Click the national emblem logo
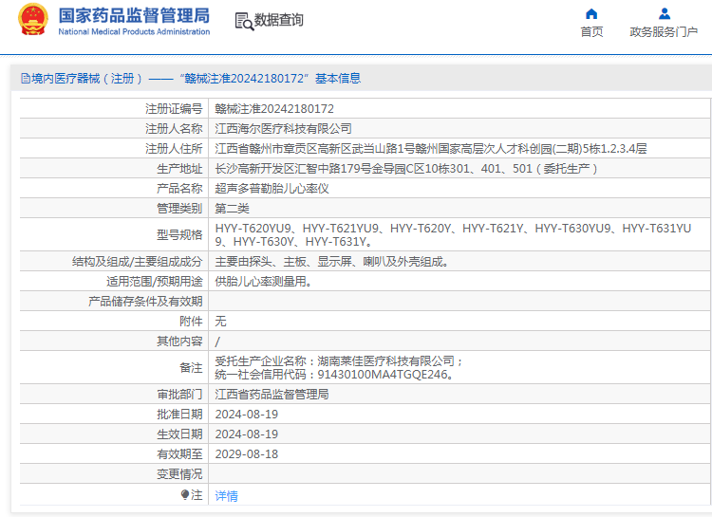 [x=32, y=20]
